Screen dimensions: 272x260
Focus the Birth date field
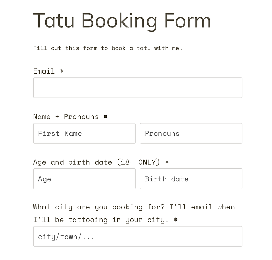click(191, 179)
